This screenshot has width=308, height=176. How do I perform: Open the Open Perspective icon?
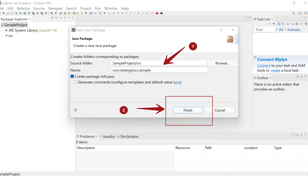click(300, 13)
